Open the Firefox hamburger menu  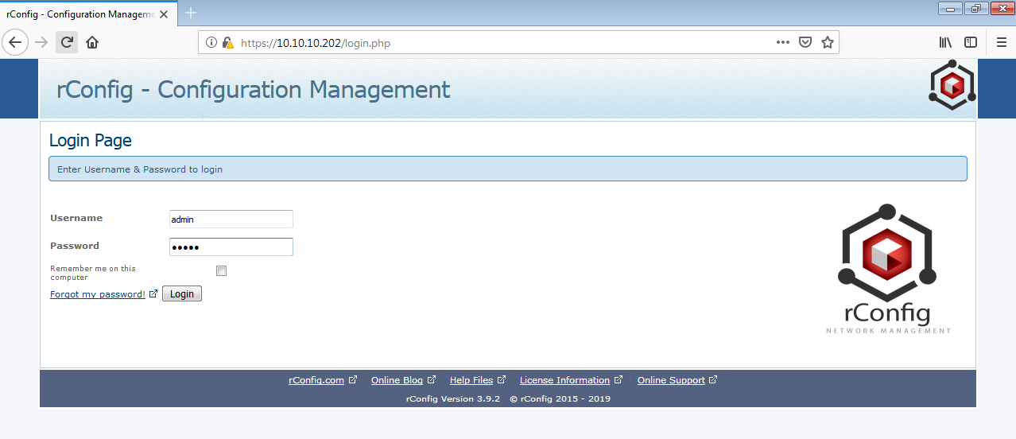pyautogui.click(x=1002, y=42)
